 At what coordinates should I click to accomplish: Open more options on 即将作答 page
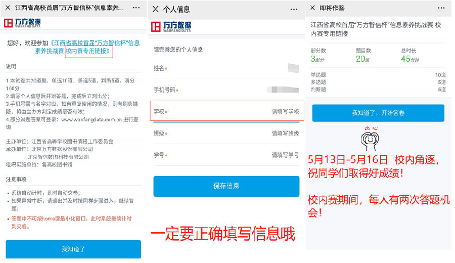coord(441,8)
